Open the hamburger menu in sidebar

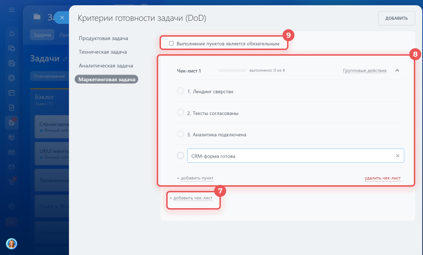(x=12, y=10)
